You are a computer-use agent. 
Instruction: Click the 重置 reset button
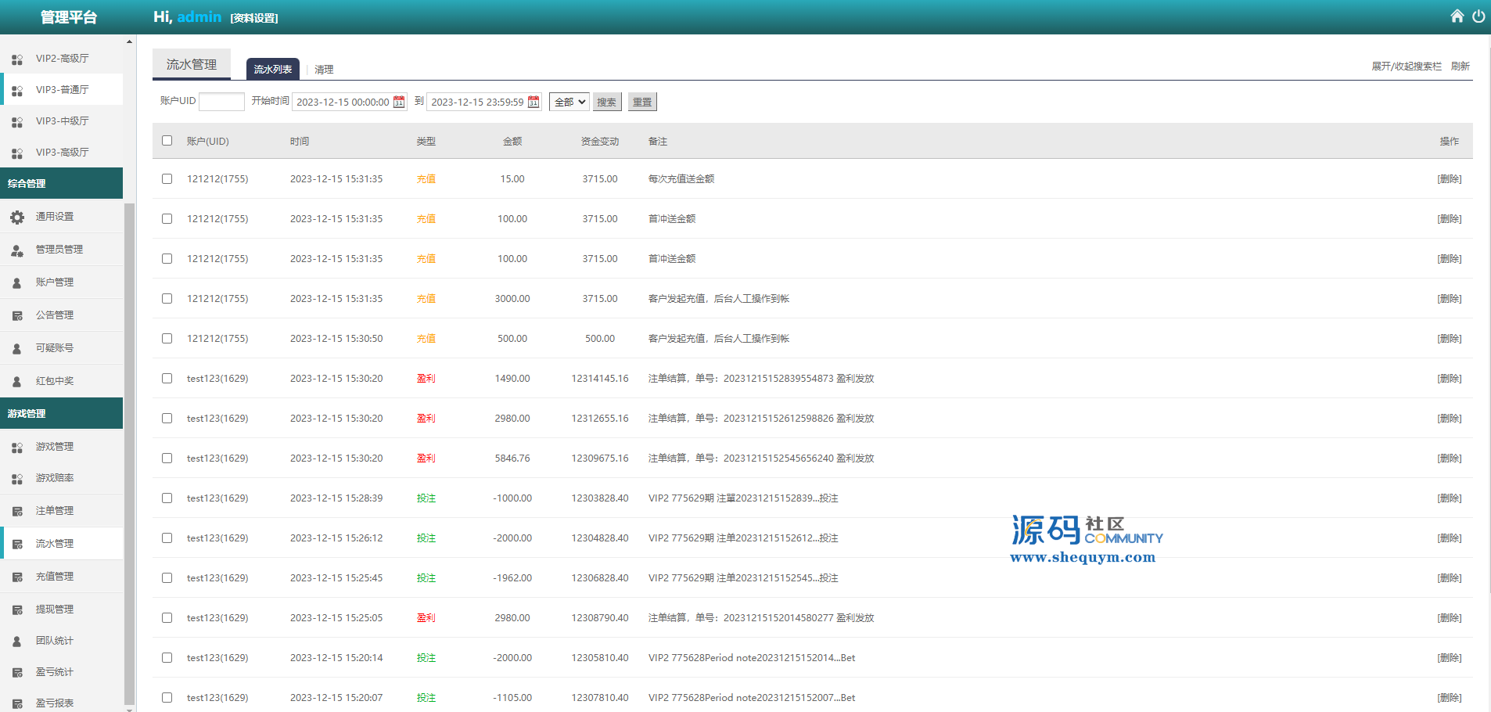642,102
